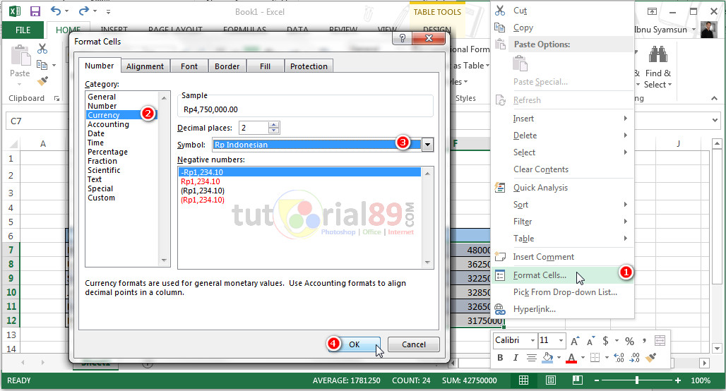
Task: Click Format Painter in mini toolbar
Action: 651,357
